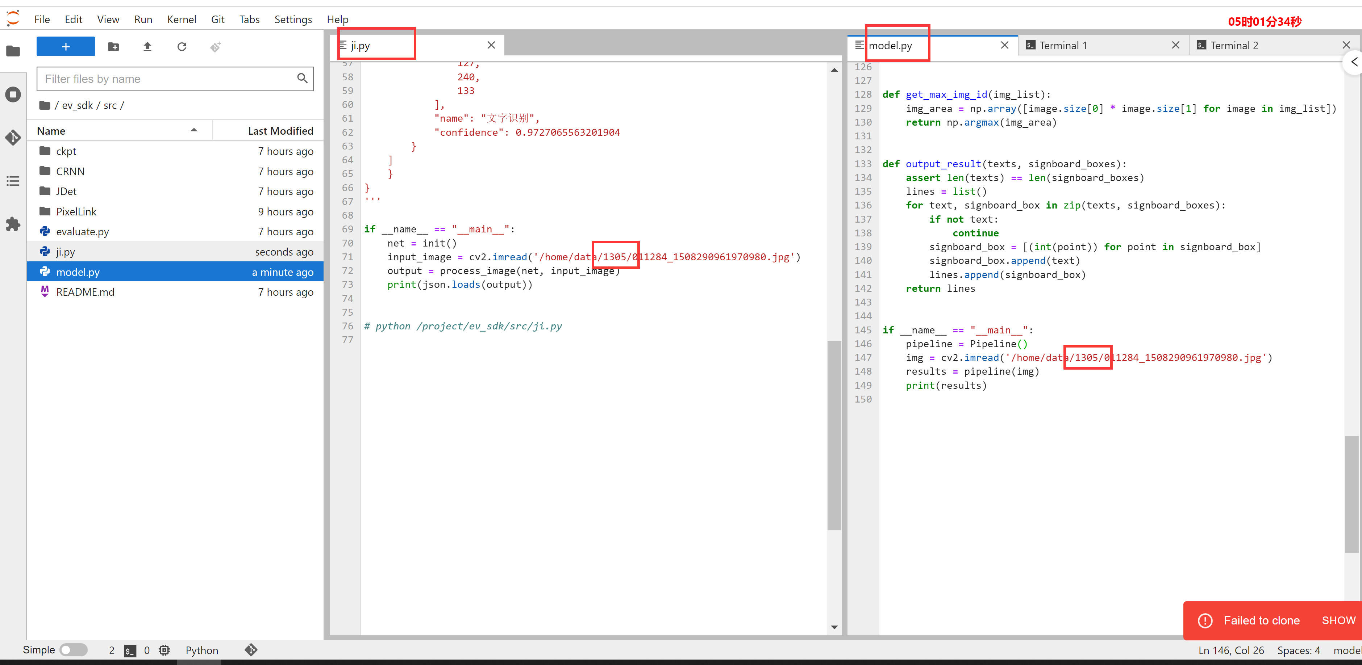This screenshot has height=665, width=1362.
Task: Click the blue New Launcher plus button
Action: point(66,46)
